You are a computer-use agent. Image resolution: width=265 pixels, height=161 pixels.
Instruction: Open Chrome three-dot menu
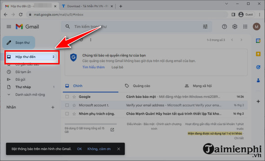coord(259,15)
